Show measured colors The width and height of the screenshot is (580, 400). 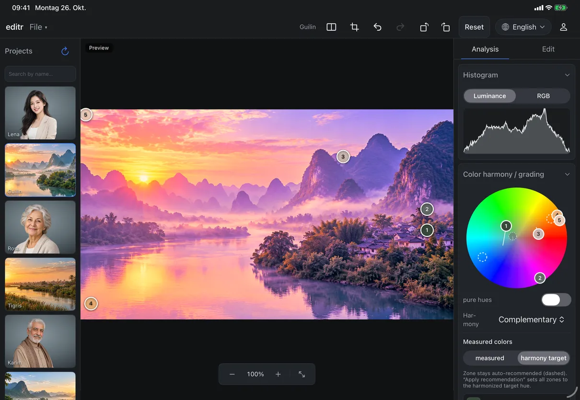489,358
